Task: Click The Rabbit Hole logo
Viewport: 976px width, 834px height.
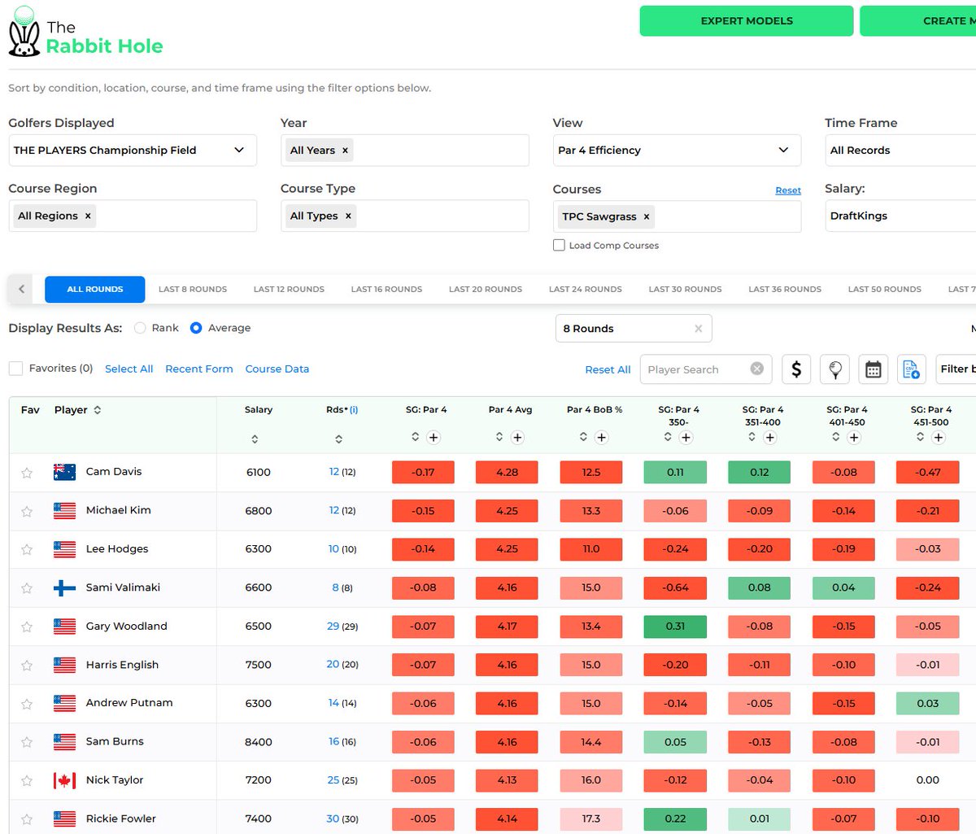Action: (x=85, y=33)
